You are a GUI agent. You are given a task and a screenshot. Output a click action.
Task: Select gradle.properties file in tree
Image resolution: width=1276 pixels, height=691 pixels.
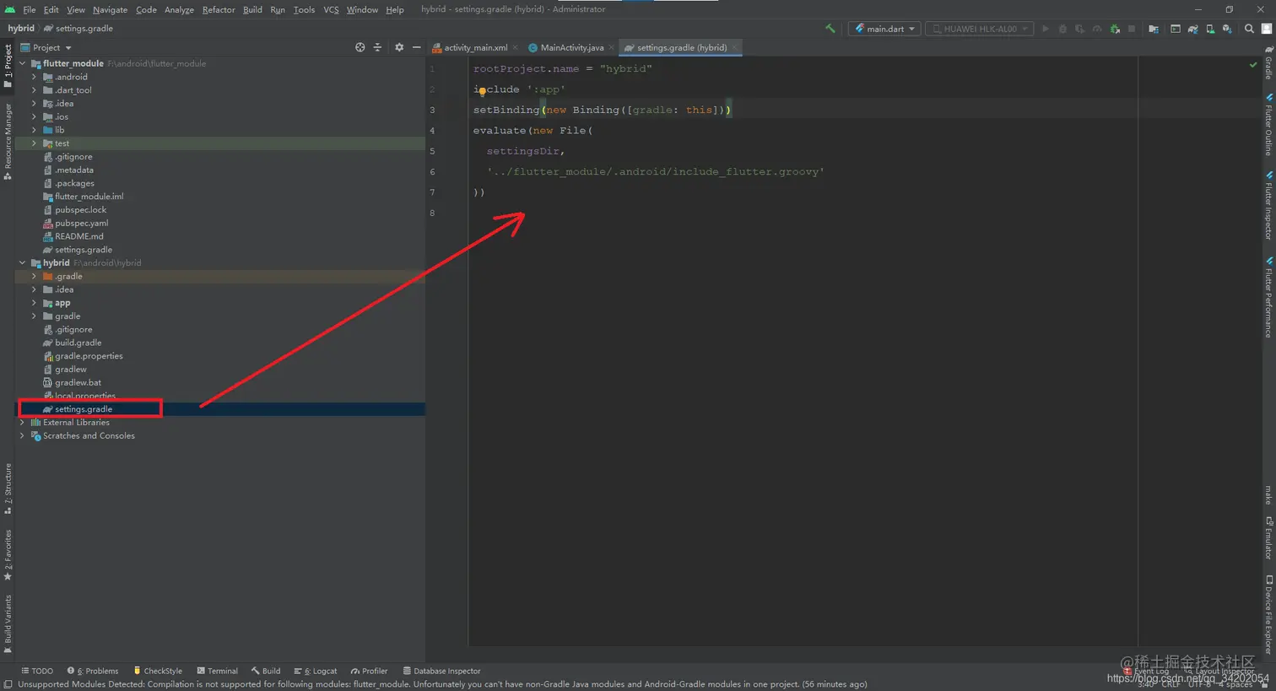click(89, 356)
